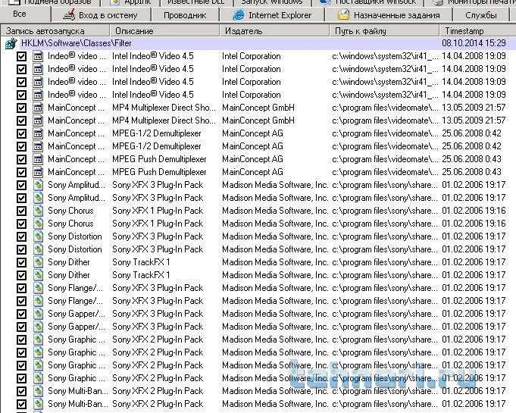The height and width of the screenshot is (413, 516).
Task: Untick the lower Sony Flange entry checkbox
Action: coord(21,301)
